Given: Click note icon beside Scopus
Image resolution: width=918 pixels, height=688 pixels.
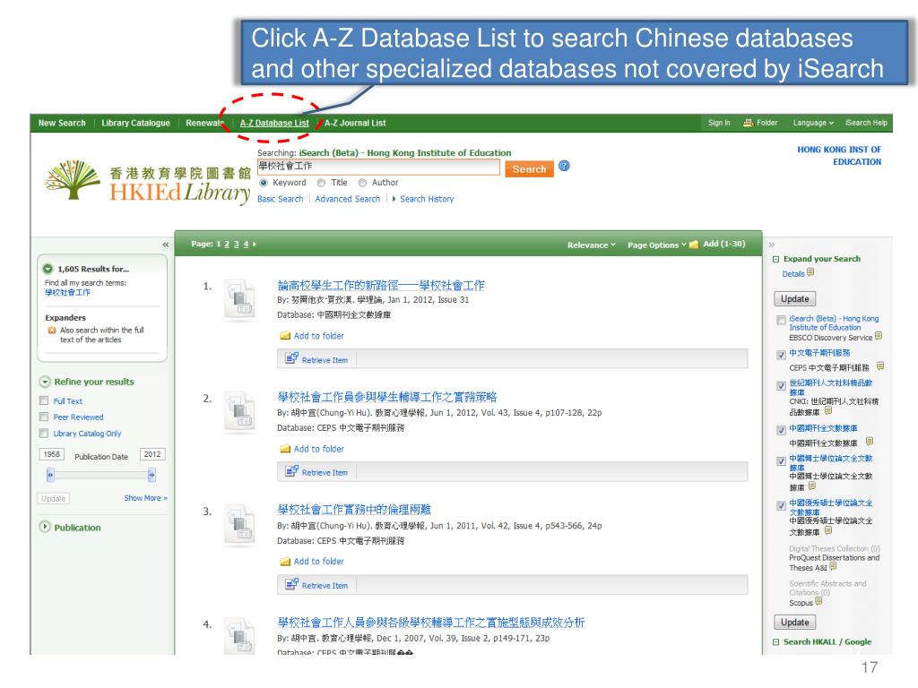Looking at the screenshot, I should click(x=818, y=601).
